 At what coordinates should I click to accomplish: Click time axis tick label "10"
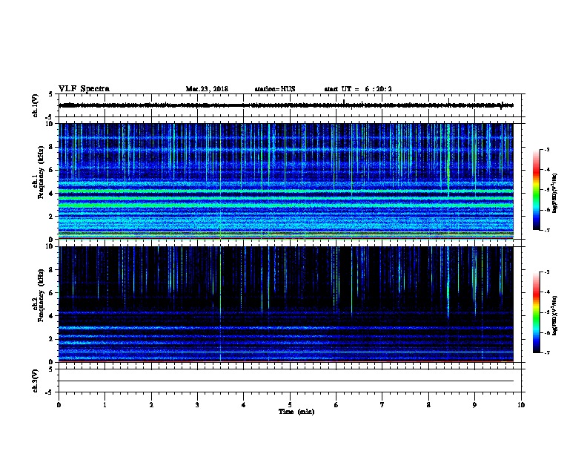[x=521, y=404]
